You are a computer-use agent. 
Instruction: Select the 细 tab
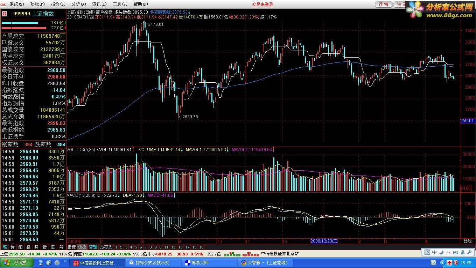pyautogui.click(x=20, y=247)
